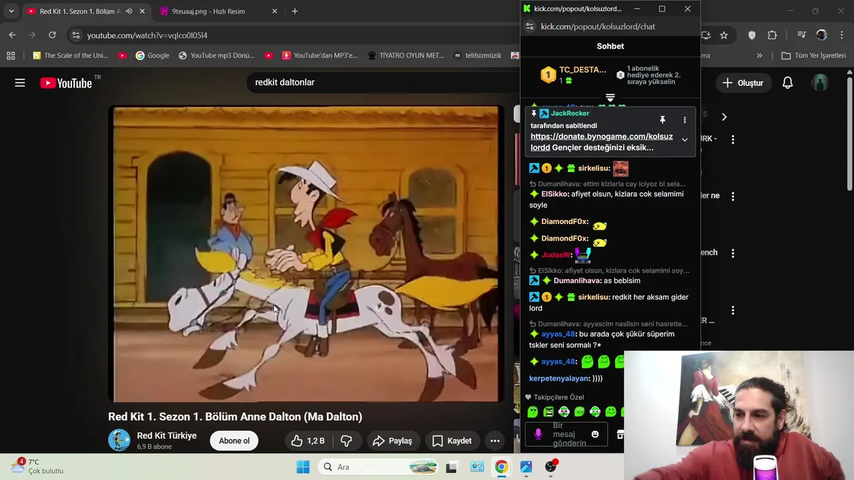854x480 pixels.
Task: Open the TİYATRO OYUN MET... bookmark
Action: point(405,55)
